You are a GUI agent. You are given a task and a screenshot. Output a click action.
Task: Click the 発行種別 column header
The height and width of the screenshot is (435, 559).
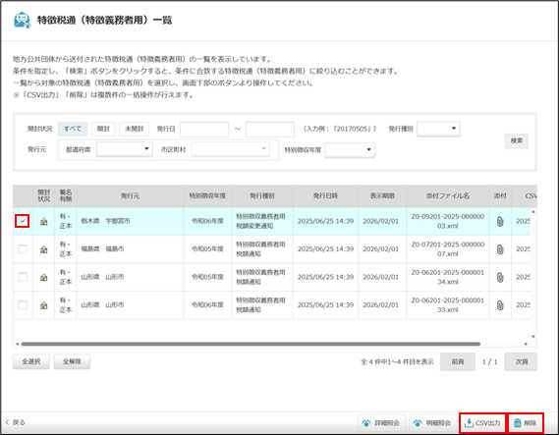(262, 196)
